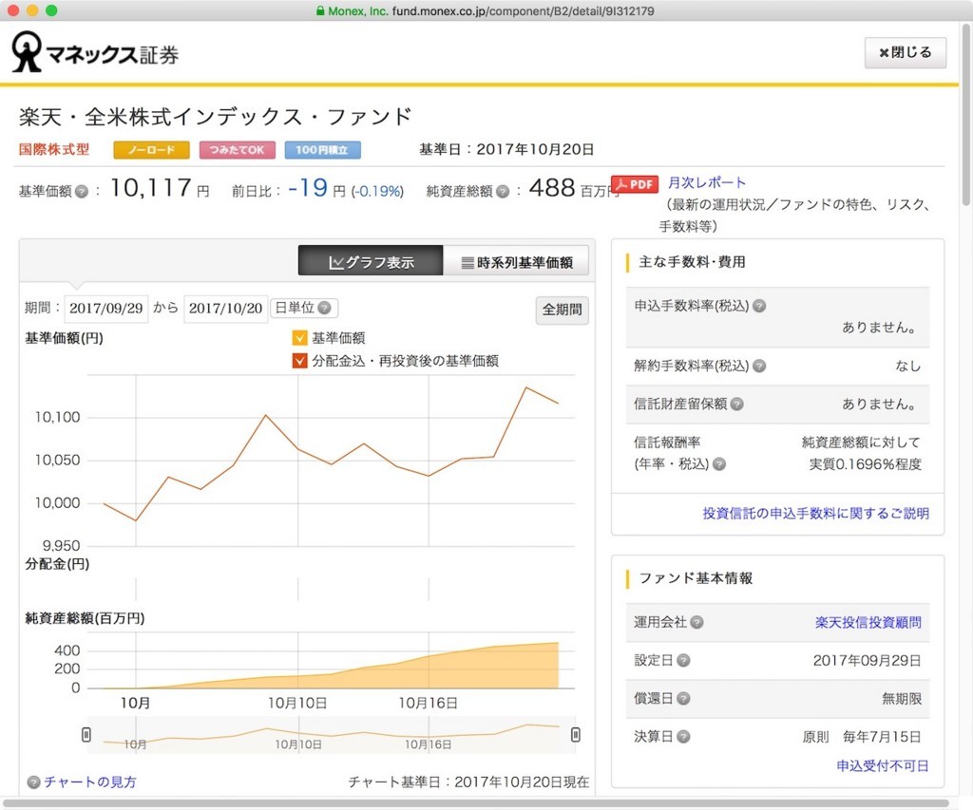
Task: Toggle 分配金込・再投資後の基準価額 checkbox
Action: 299,361
